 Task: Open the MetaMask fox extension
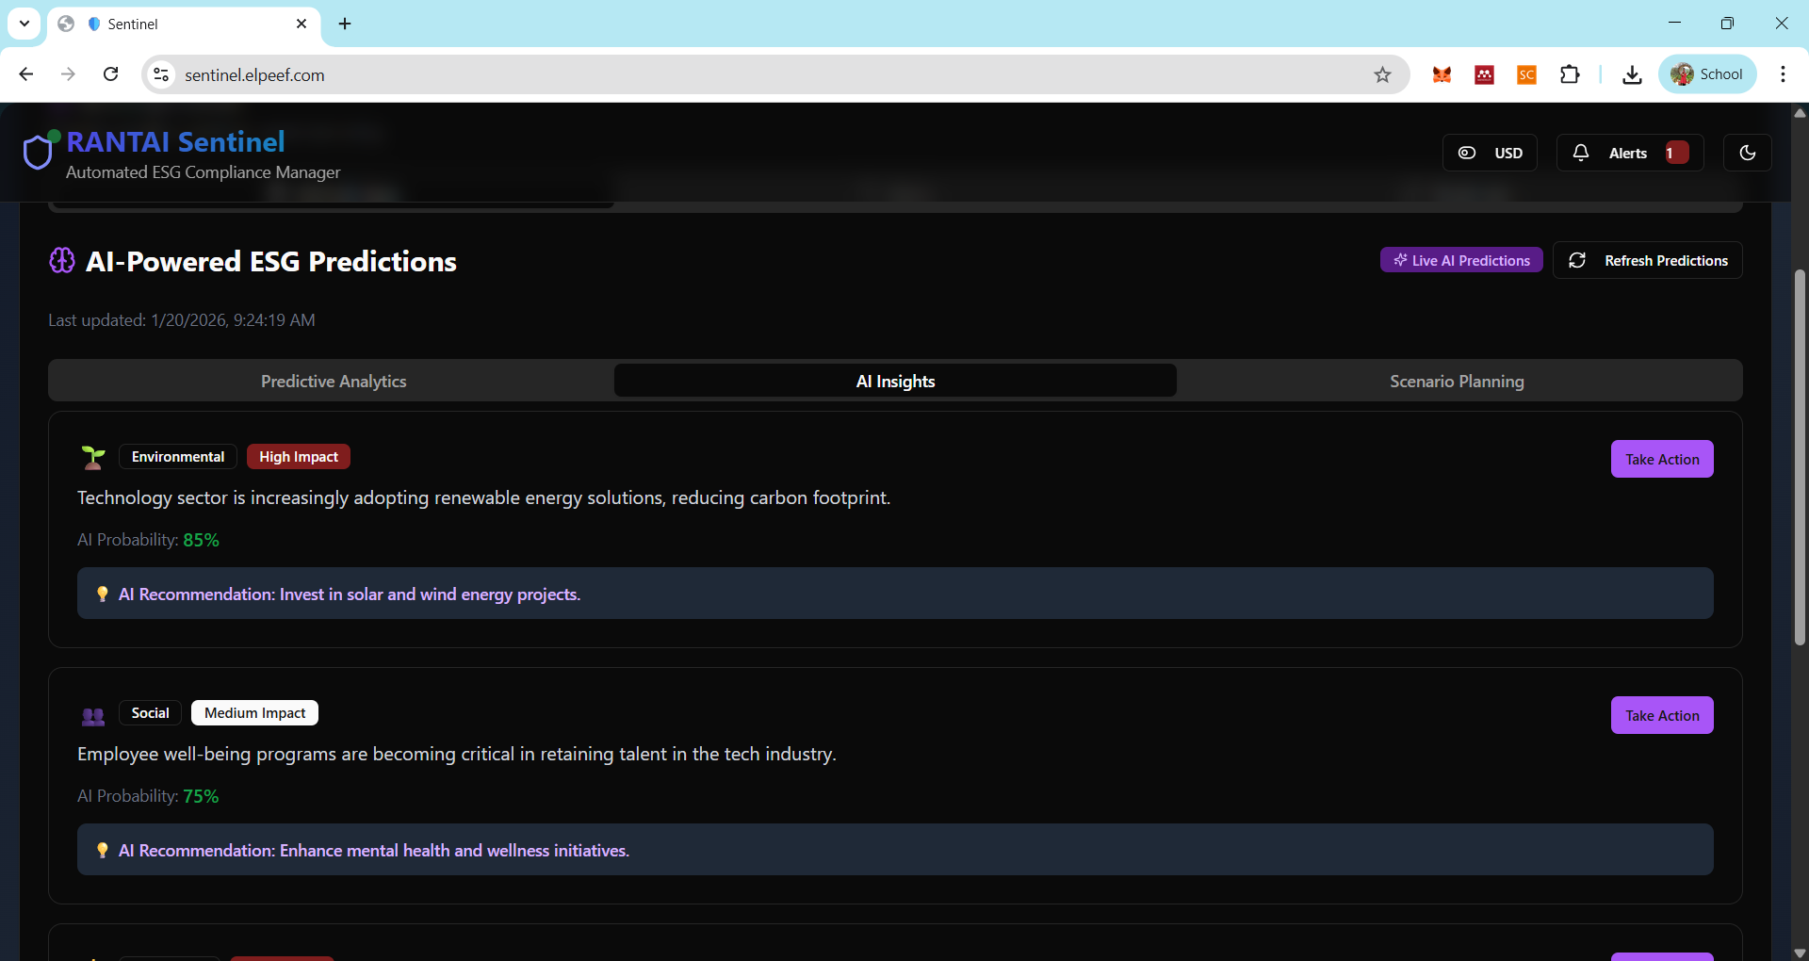point(1442,74)
